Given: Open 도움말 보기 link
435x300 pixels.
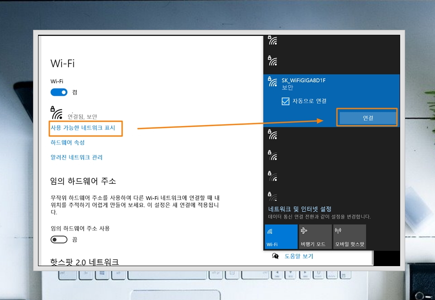Looking at the screenshot, I should (x=299, y=256).
